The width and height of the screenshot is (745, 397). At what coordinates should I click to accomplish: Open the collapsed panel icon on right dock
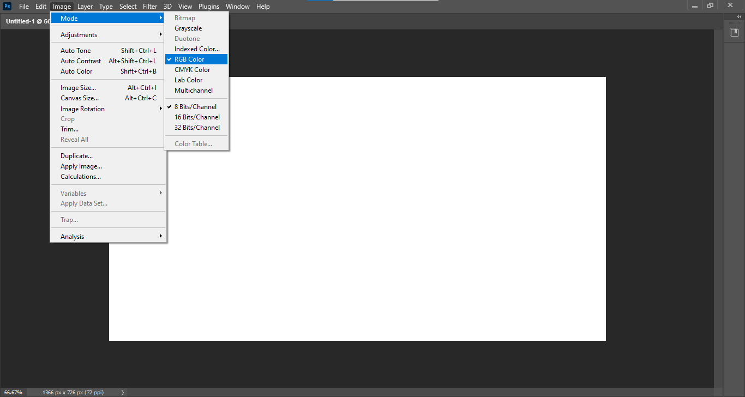tap(734, 32)
